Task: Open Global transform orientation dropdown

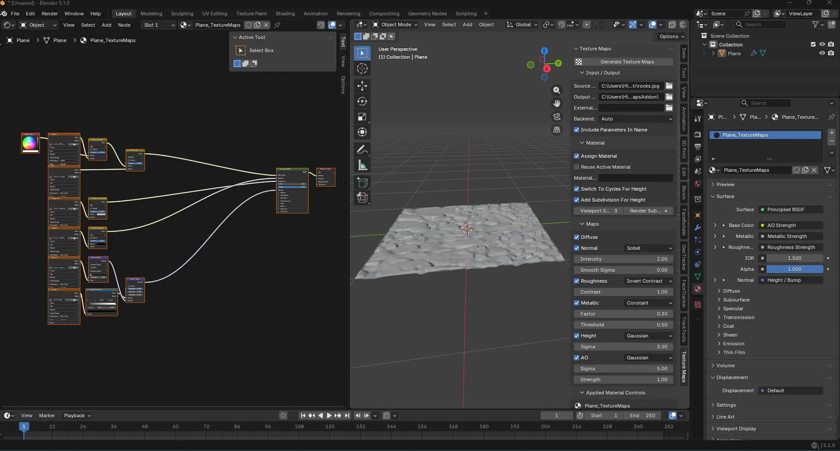Action: [x=522, y=25]
